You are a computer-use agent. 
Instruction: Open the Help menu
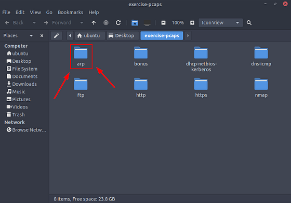[x=94, y=12]
